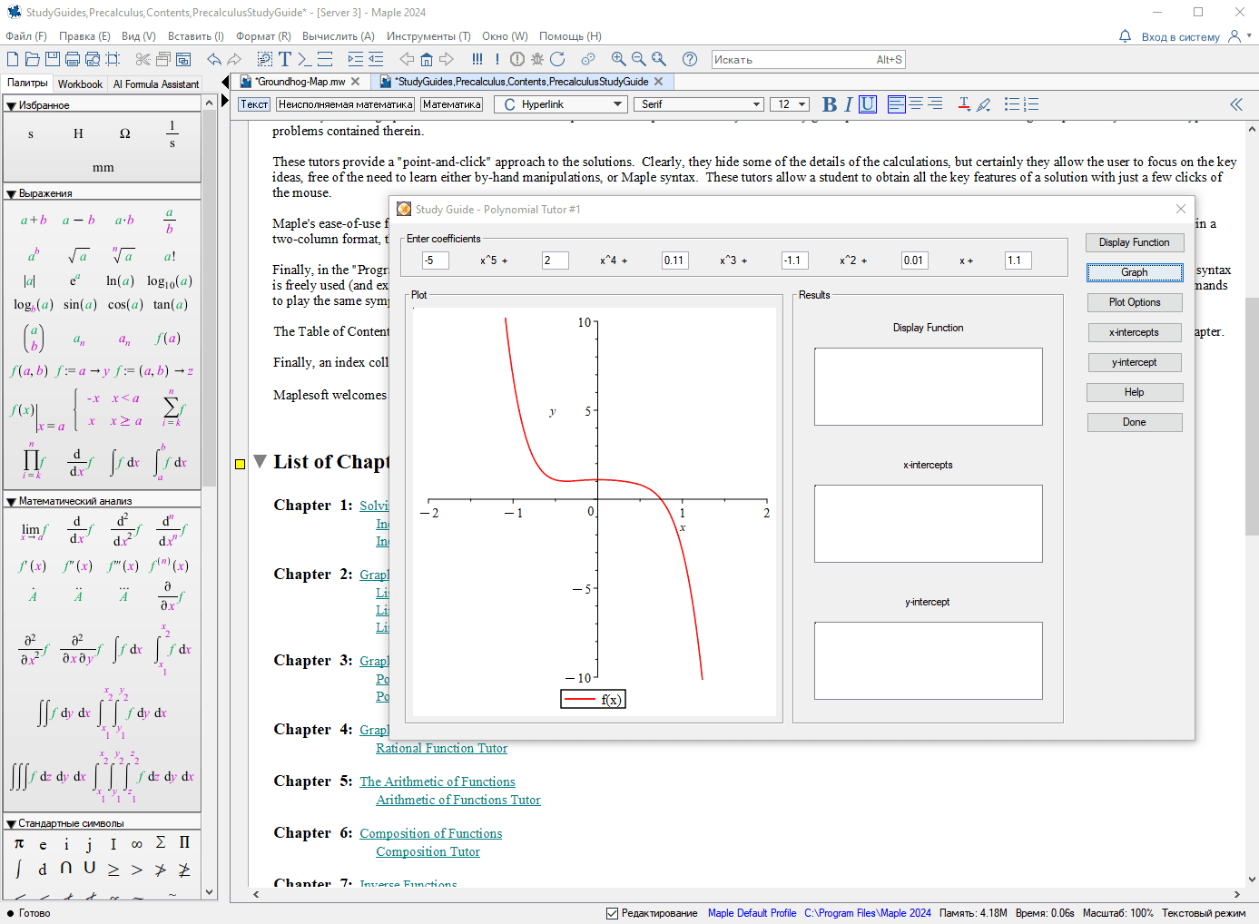This screenshot has height=924, width=1259.
Task: Click the Display Function button
Action: coord(1134,242)
